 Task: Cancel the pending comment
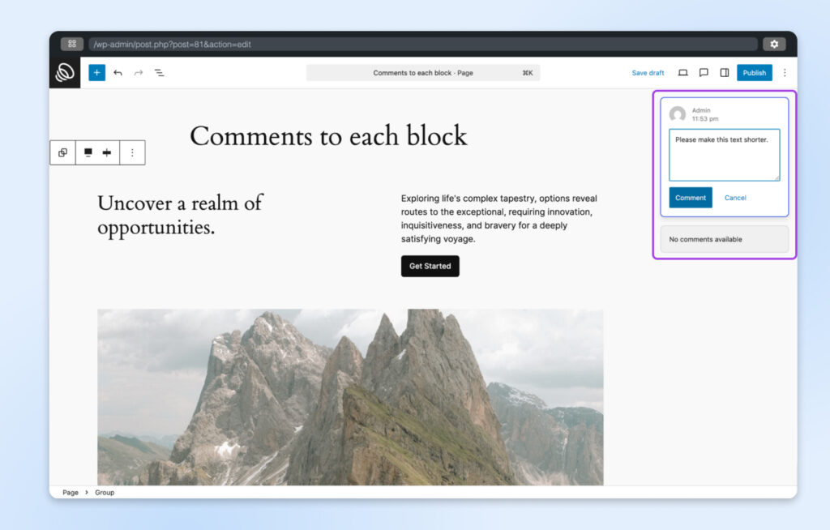pyautogui.click(x=734, y=197)
